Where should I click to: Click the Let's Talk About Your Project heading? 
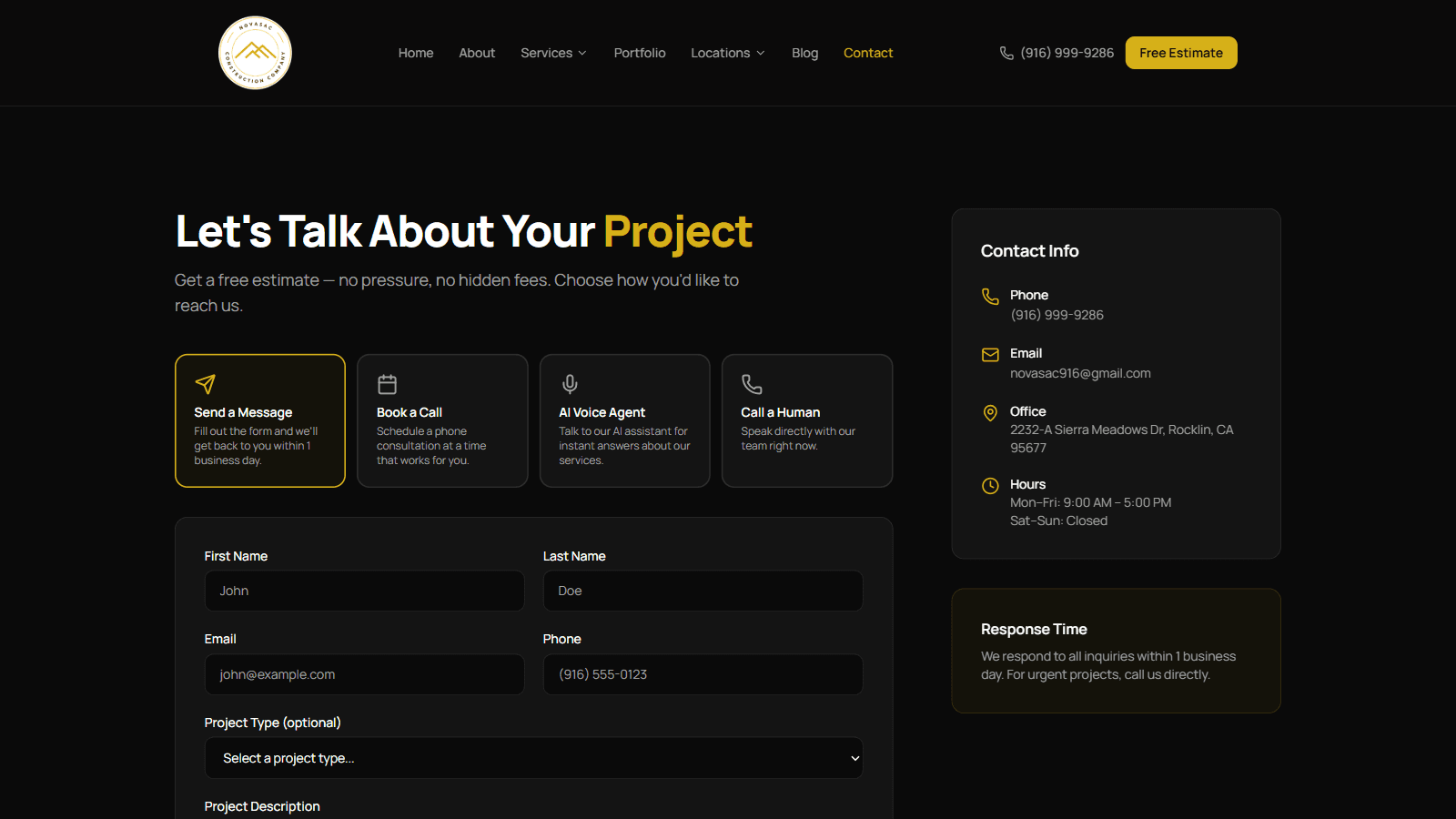click(464, 231)
